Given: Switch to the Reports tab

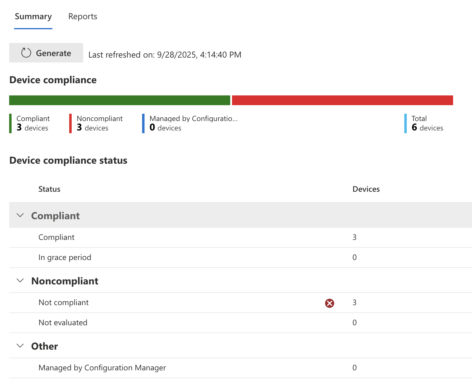Looking at the screenshot, I should 82,16.
